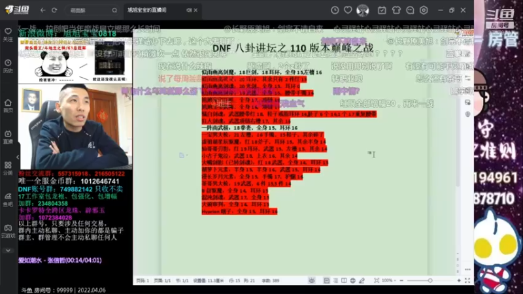This screenshot has width=523, height=294.
Task: Click the zoom slider handle
Action: [x=430, y=281]
